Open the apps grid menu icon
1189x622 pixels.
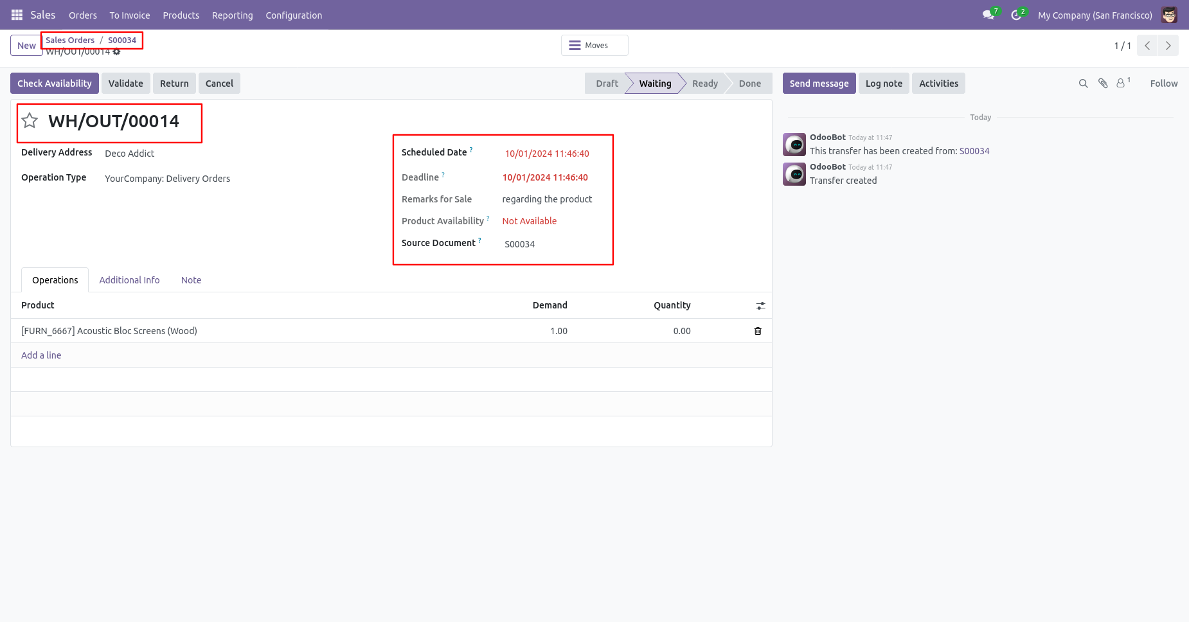17,15
